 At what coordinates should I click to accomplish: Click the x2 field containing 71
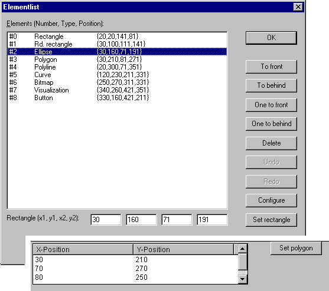click(177, 220)
